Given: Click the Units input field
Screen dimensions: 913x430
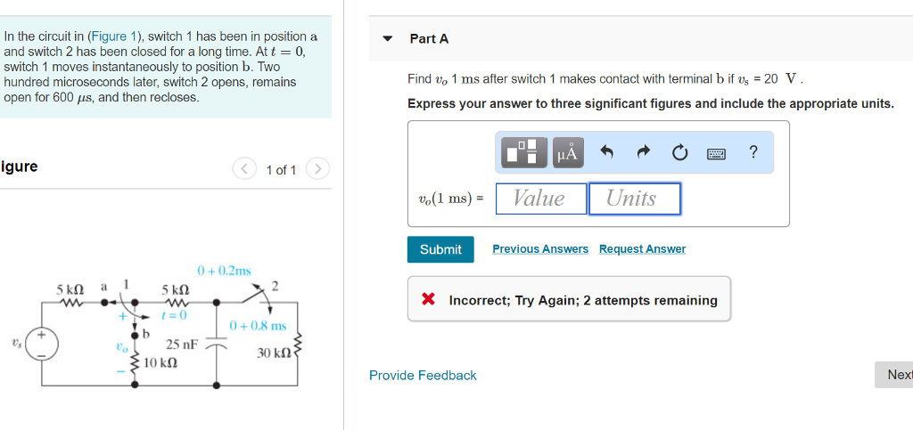Looking at the screenshot, I should click(634, 199).
